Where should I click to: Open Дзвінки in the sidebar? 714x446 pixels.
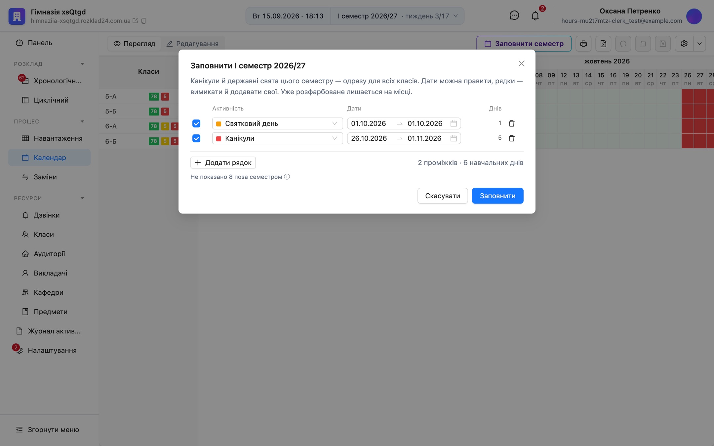click(49, 215)
